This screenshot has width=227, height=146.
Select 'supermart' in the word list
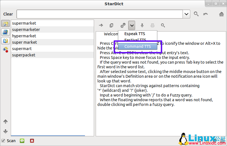point(52,49)
